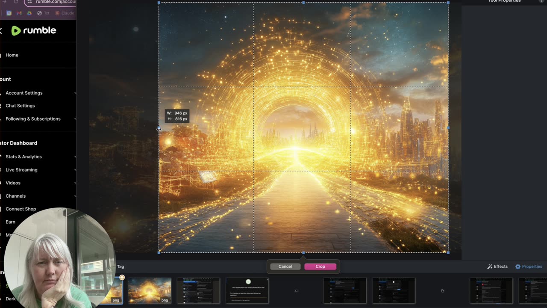This screenshot has width=547, height=308.
Task: Open the Txt bookmark
Action: click(44, 13)
